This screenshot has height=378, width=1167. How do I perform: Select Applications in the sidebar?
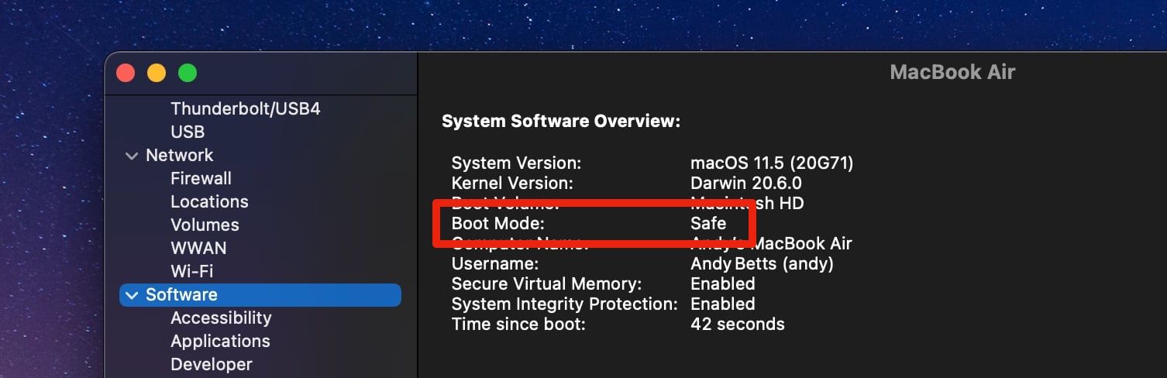[x=220, y=341]
